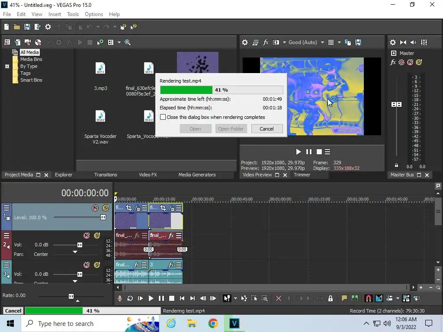Open a project via folder icon

(17, 27)
